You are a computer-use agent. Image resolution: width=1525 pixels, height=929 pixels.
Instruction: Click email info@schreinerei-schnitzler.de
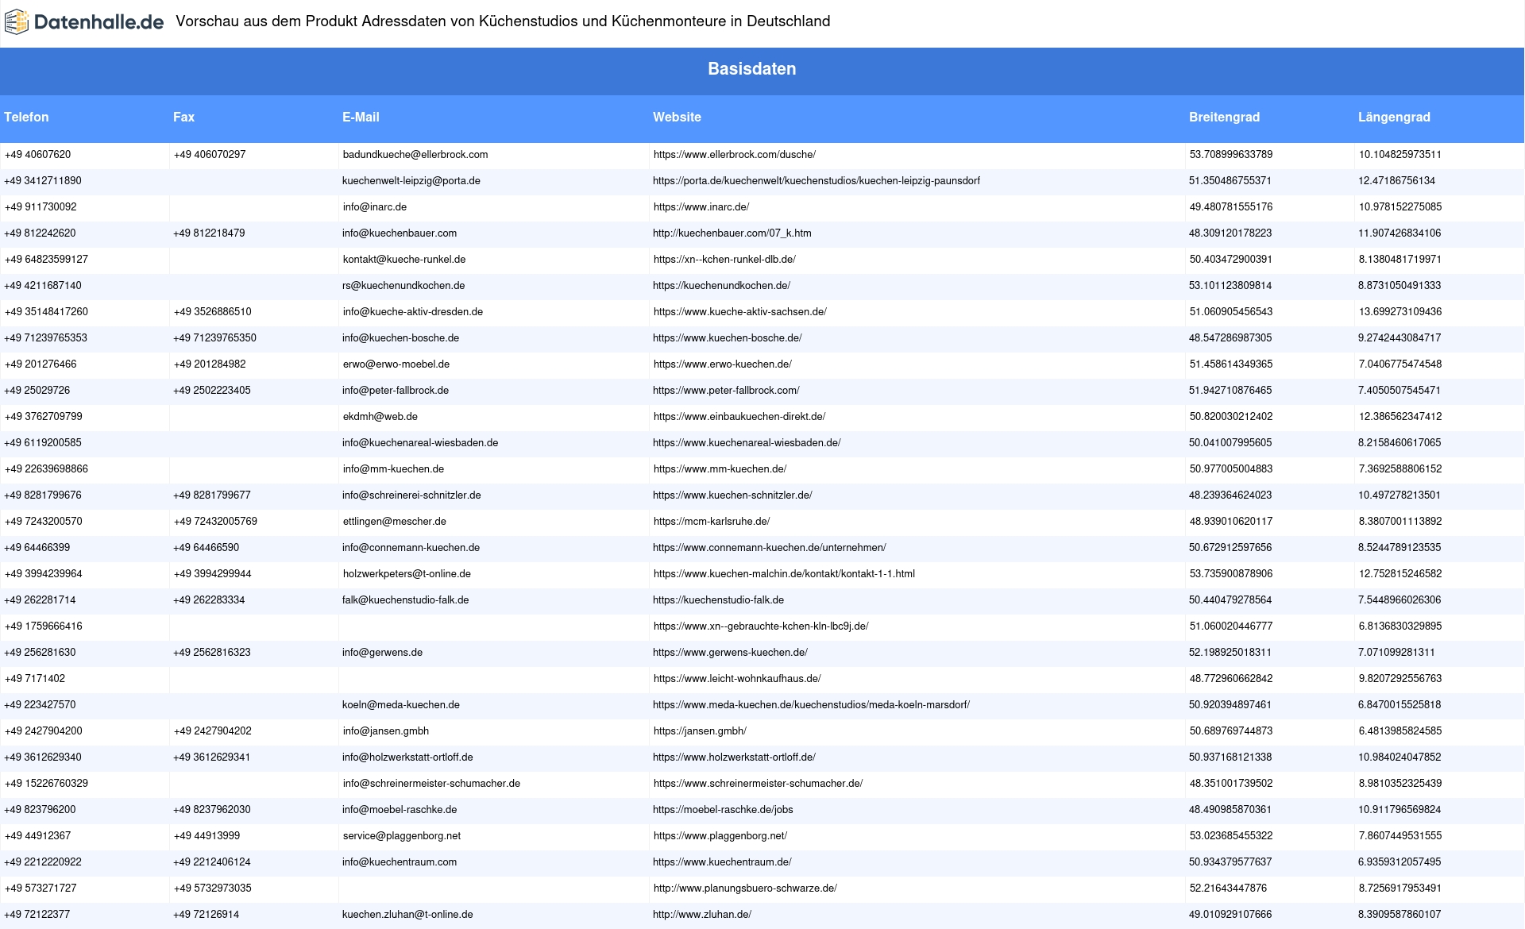click(411, 495)
